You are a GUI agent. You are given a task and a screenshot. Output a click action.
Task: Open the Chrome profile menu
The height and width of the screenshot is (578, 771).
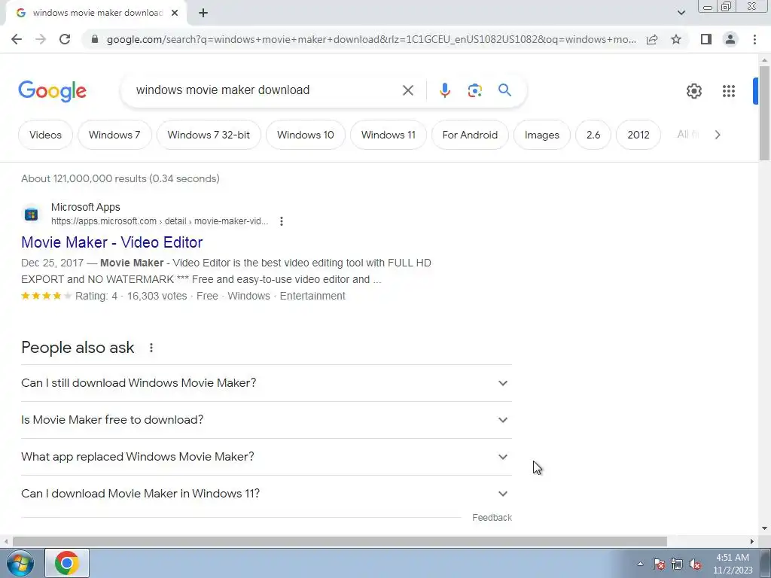[x=730, y=39]
